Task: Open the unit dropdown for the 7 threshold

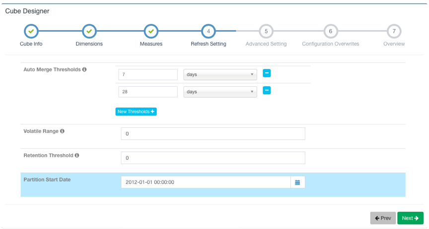Action: 220,74
